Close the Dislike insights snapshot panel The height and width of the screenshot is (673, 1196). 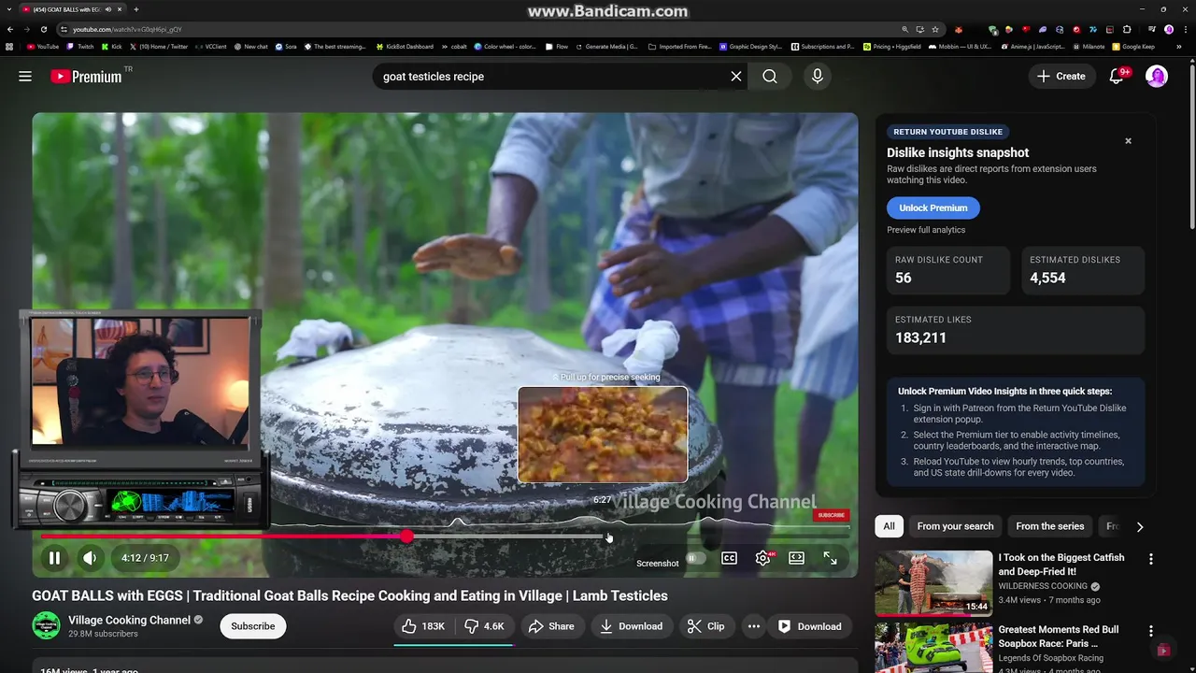(x=1128, y=141)
